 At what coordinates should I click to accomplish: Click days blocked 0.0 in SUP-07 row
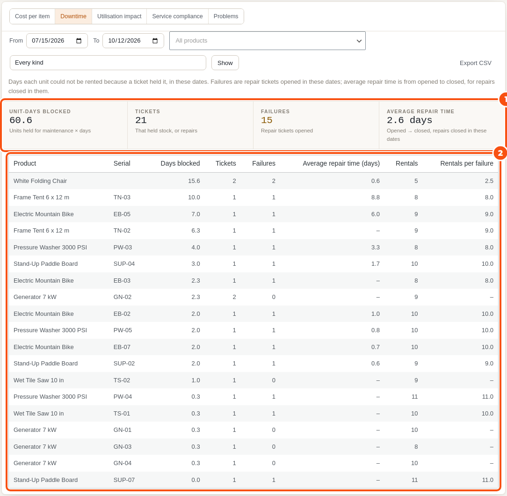coord(196,480)
